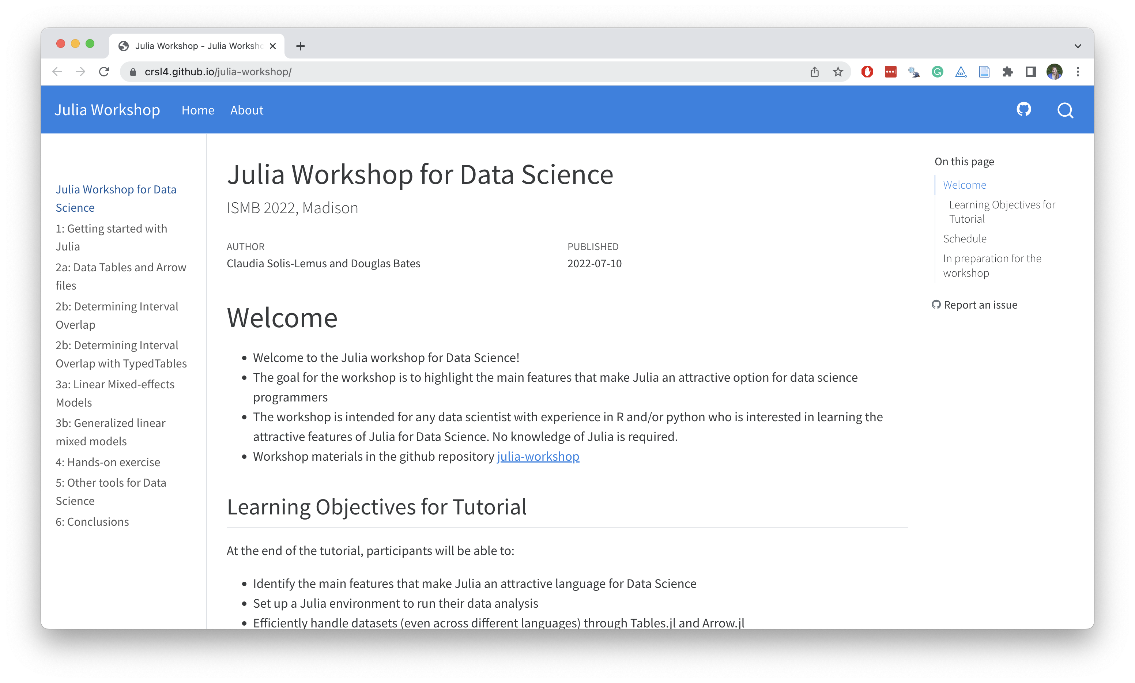
Task: Open a new tab with plus button
Action: 301,46
